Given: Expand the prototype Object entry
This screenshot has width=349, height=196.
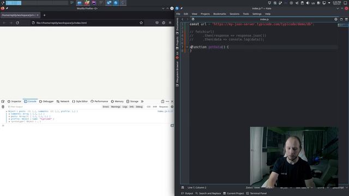Looking at the screenshot, I should coord(9,121).
